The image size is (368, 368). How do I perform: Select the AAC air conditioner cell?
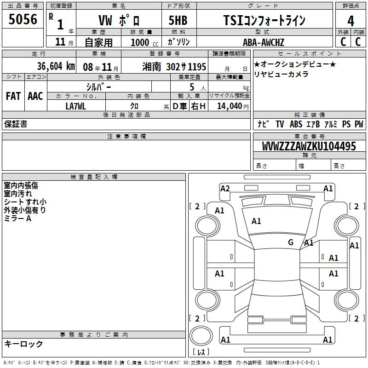(x=35, y=96)
